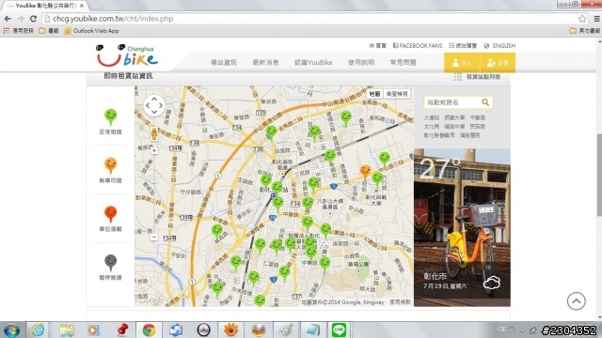Select the Street View pegman icon
Screen dimensions: 602x338
click(x=154, y=134)
